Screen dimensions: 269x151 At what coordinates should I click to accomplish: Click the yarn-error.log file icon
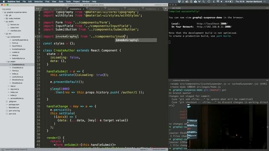pyautogui.click(x=7, y=111)
